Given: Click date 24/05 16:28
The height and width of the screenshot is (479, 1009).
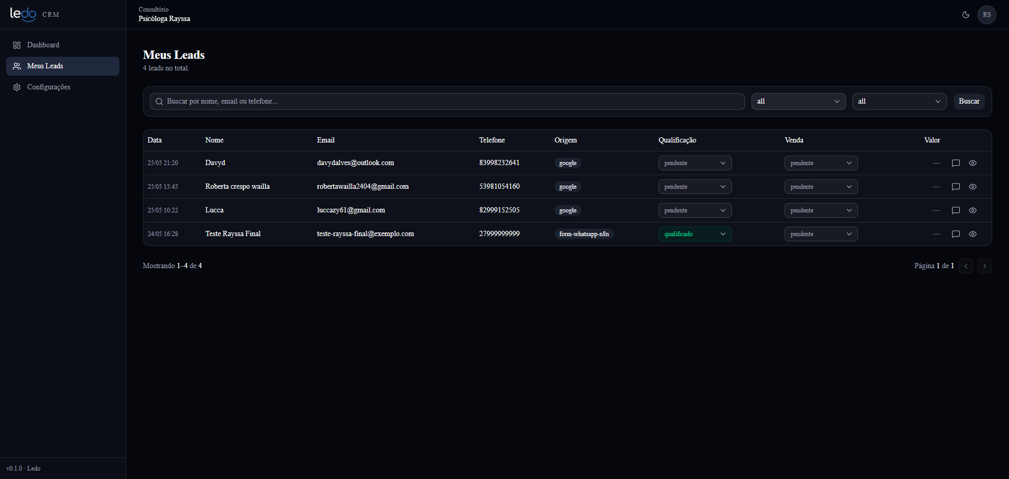Looking at the screenshot, I should pos(163,234).
